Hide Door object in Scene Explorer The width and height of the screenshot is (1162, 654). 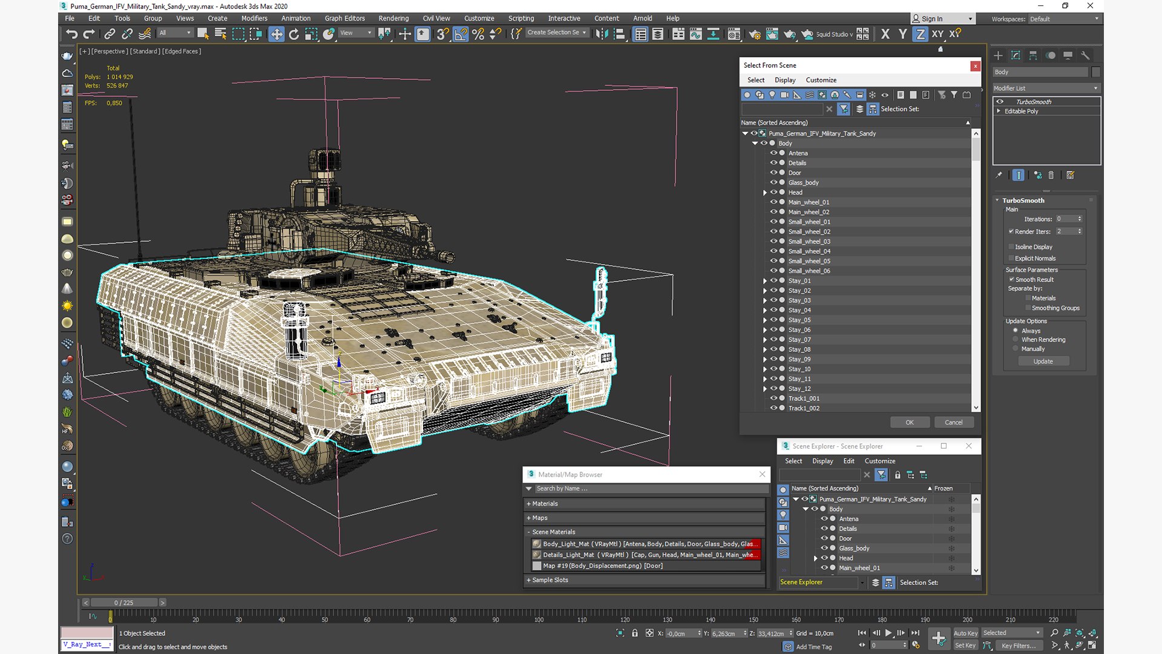coord(824,538)
